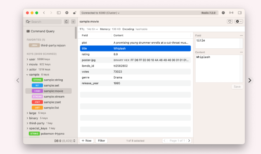
Task: Add a new key with the plus button
Action: (73, 22)
